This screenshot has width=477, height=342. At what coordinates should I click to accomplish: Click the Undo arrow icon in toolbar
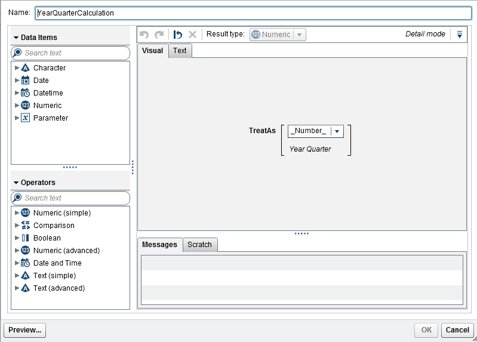pyautogui.click(x=144, y=35)
